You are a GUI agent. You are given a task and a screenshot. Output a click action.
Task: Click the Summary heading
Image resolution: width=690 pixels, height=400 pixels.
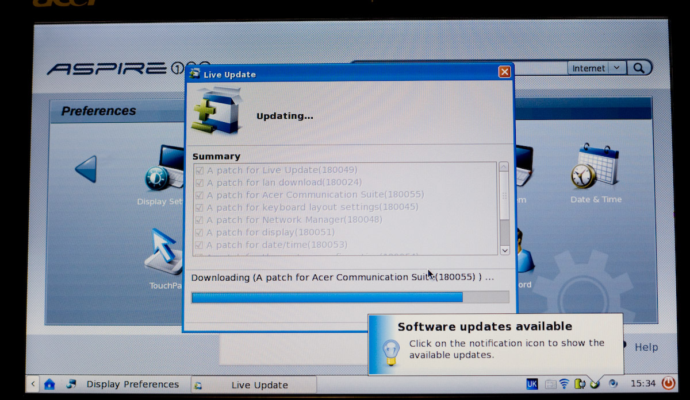[x=216, y=156]
